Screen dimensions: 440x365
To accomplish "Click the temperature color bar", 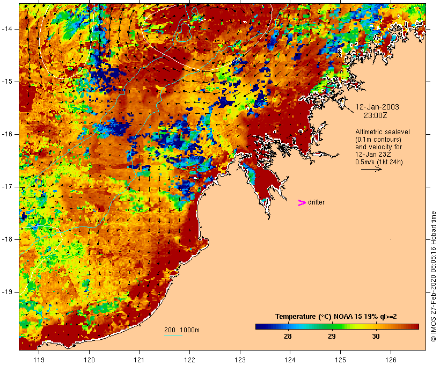I will pos(337,326).
